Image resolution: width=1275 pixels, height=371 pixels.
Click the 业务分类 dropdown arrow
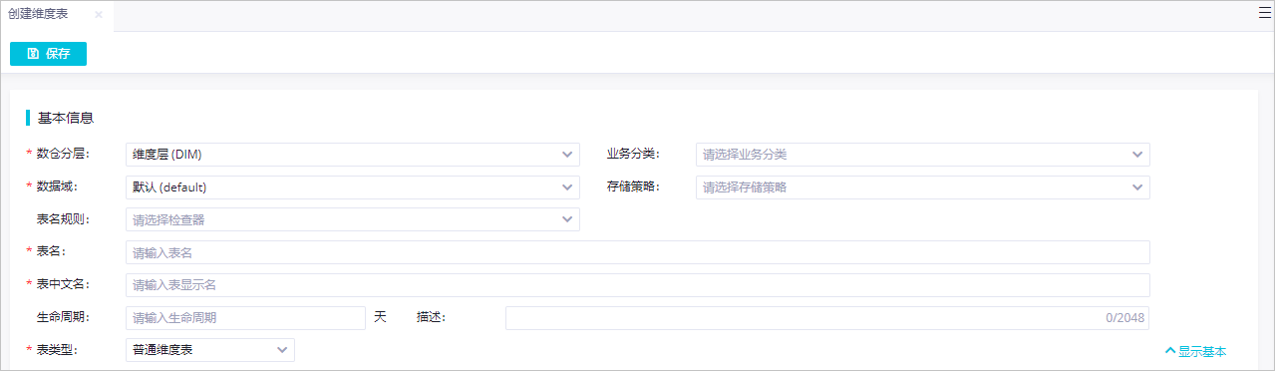[x=1137, y=155]
